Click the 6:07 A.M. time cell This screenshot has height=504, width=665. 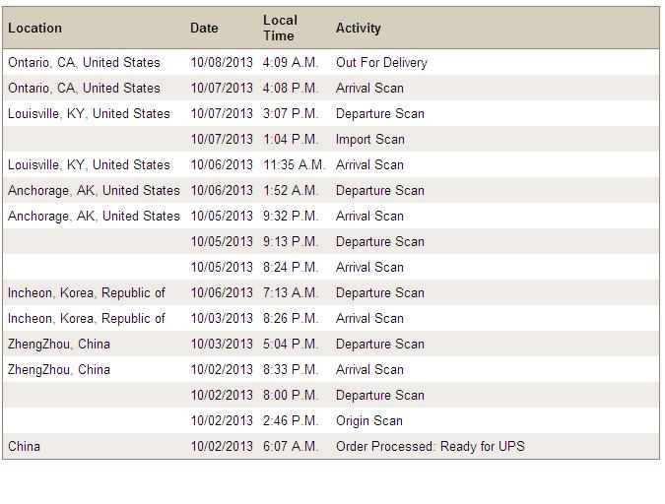click(291, 446)
